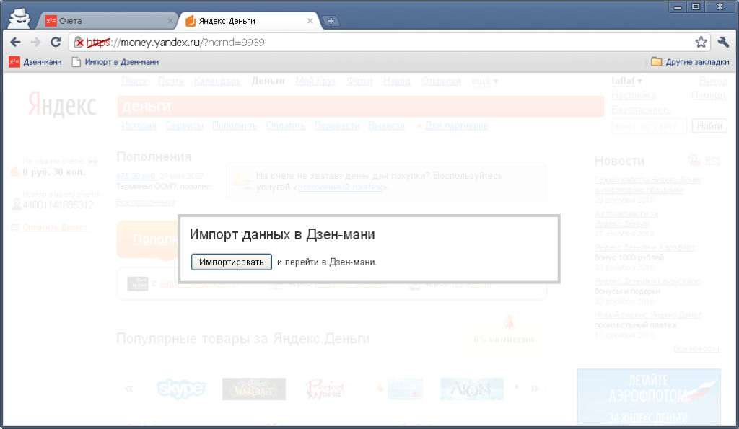Bookmark this page with the star icon
Screen dimensions: 739x429
(x=701, y=43)
